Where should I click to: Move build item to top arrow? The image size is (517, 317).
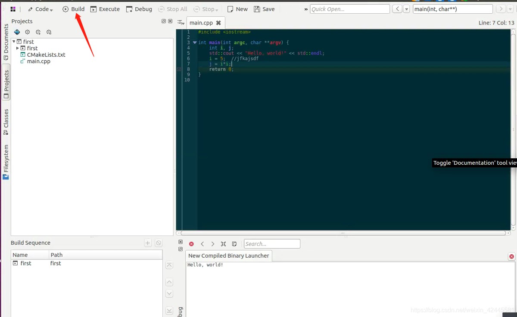[169, 265]
